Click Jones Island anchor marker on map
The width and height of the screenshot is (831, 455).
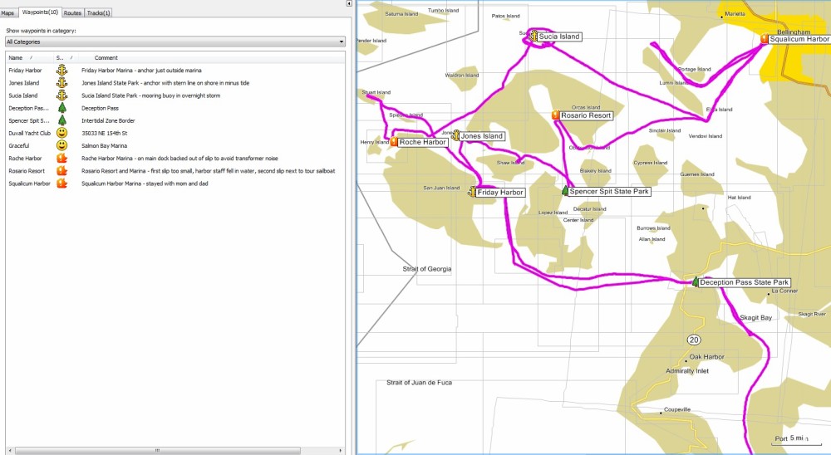[455, 135]
